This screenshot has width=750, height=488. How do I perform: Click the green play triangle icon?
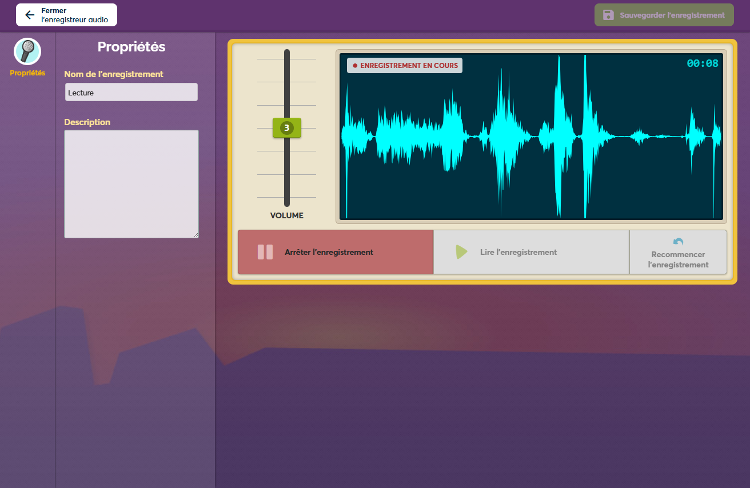tap(461, 252)
